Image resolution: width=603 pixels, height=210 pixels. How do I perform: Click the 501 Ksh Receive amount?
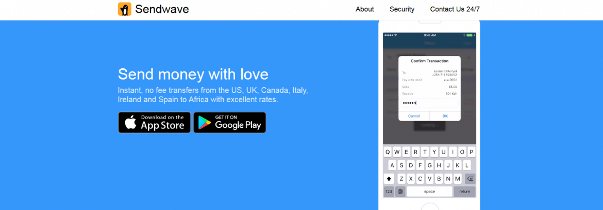pyautogui.click(x=451, y=93)
